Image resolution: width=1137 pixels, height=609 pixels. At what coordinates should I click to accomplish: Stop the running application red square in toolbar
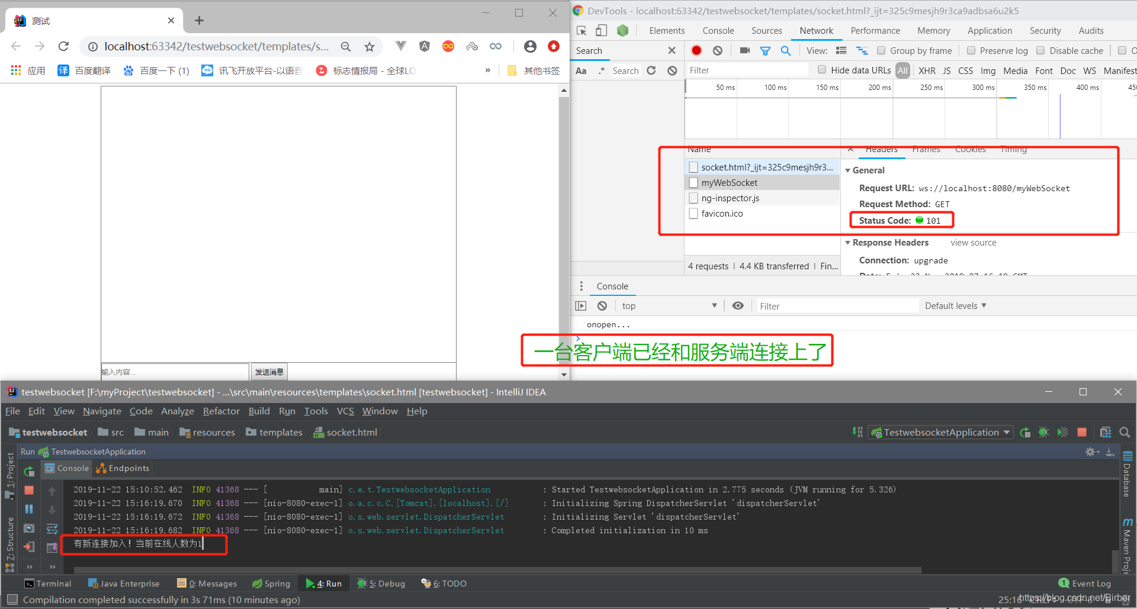click(1082, 432)
